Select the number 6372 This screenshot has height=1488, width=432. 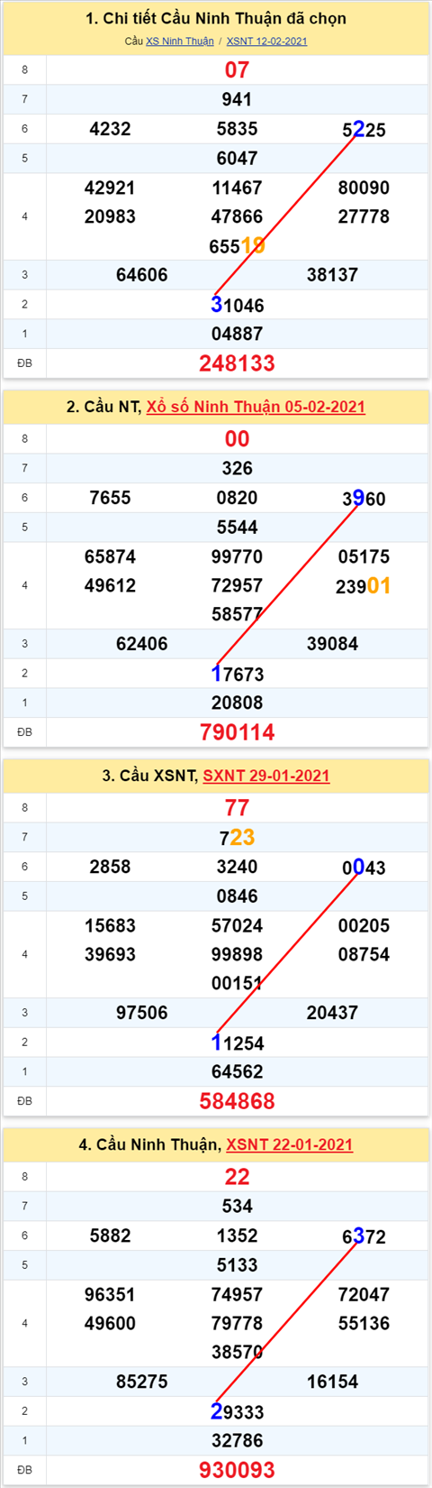coord(364,1236)
